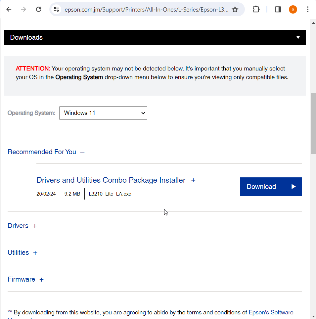316x319 pixels.
Task: Open the Epson's Software license link
Action: [271, 312]
